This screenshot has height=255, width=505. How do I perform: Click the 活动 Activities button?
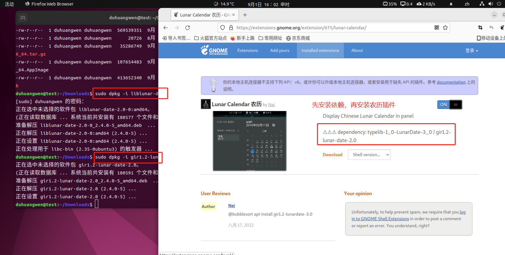(x=9, y=4)
